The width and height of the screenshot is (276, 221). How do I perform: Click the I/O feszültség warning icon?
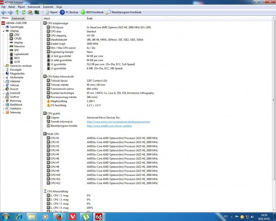point(48,105)
